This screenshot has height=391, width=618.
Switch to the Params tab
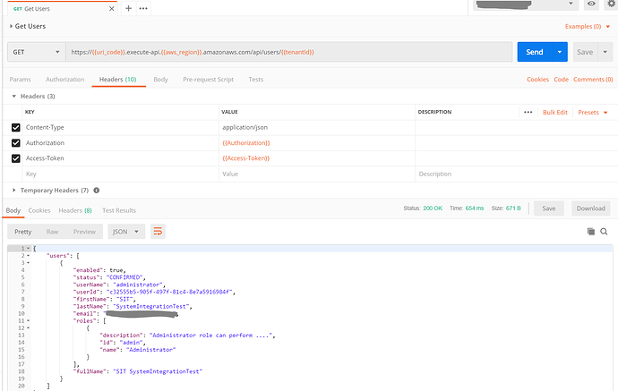tap(20, 79)
